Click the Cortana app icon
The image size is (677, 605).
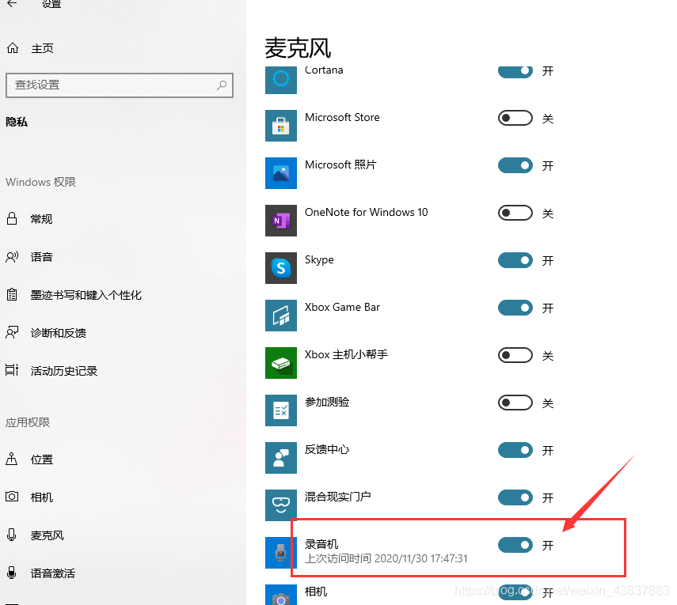pyautogui.click(x=280, y=78)
